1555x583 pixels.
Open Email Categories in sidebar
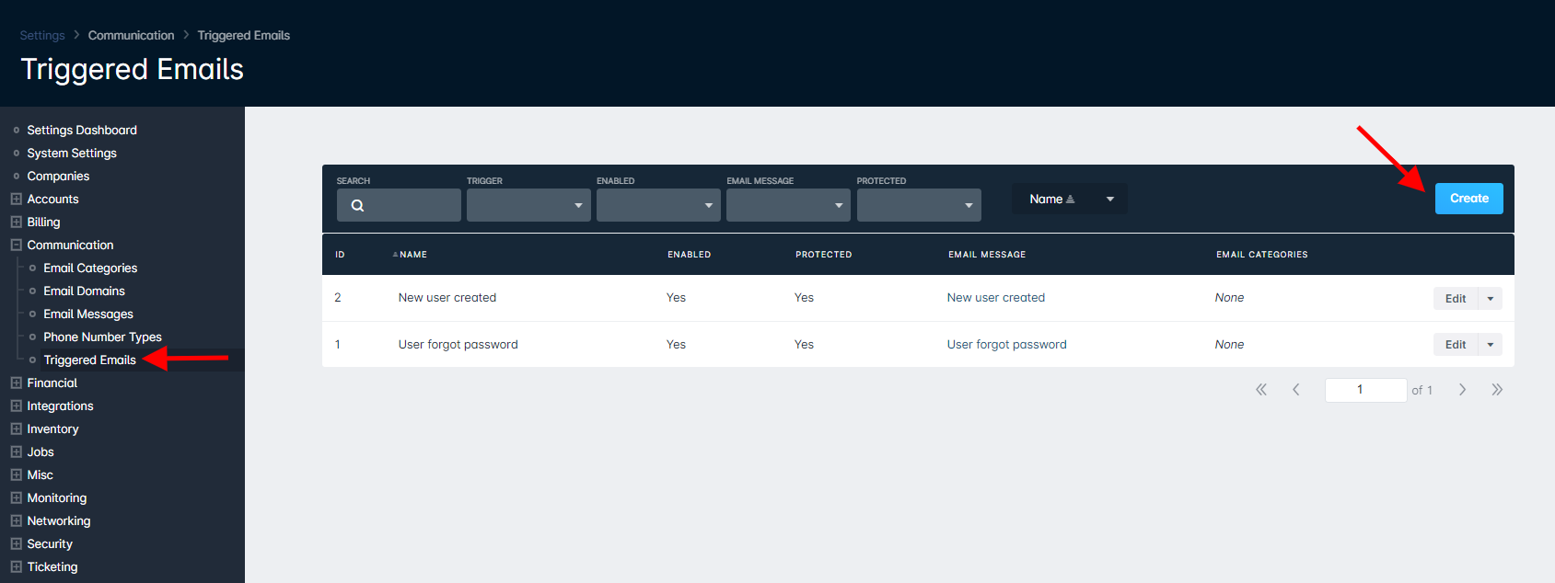point(90,269)
